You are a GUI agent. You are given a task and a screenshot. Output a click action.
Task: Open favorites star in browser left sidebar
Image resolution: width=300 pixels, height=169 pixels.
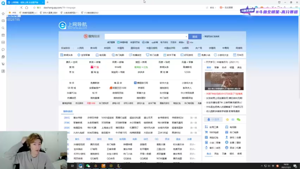[3, 14]
